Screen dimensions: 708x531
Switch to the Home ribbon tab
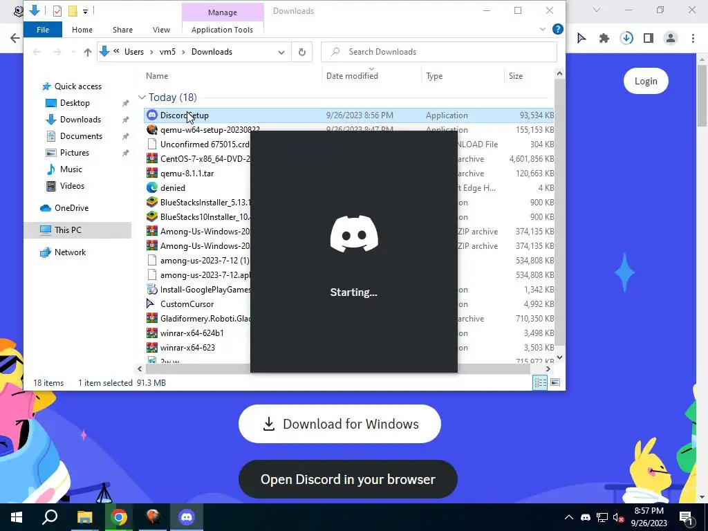pyautogui.click(x=82, y=29)
